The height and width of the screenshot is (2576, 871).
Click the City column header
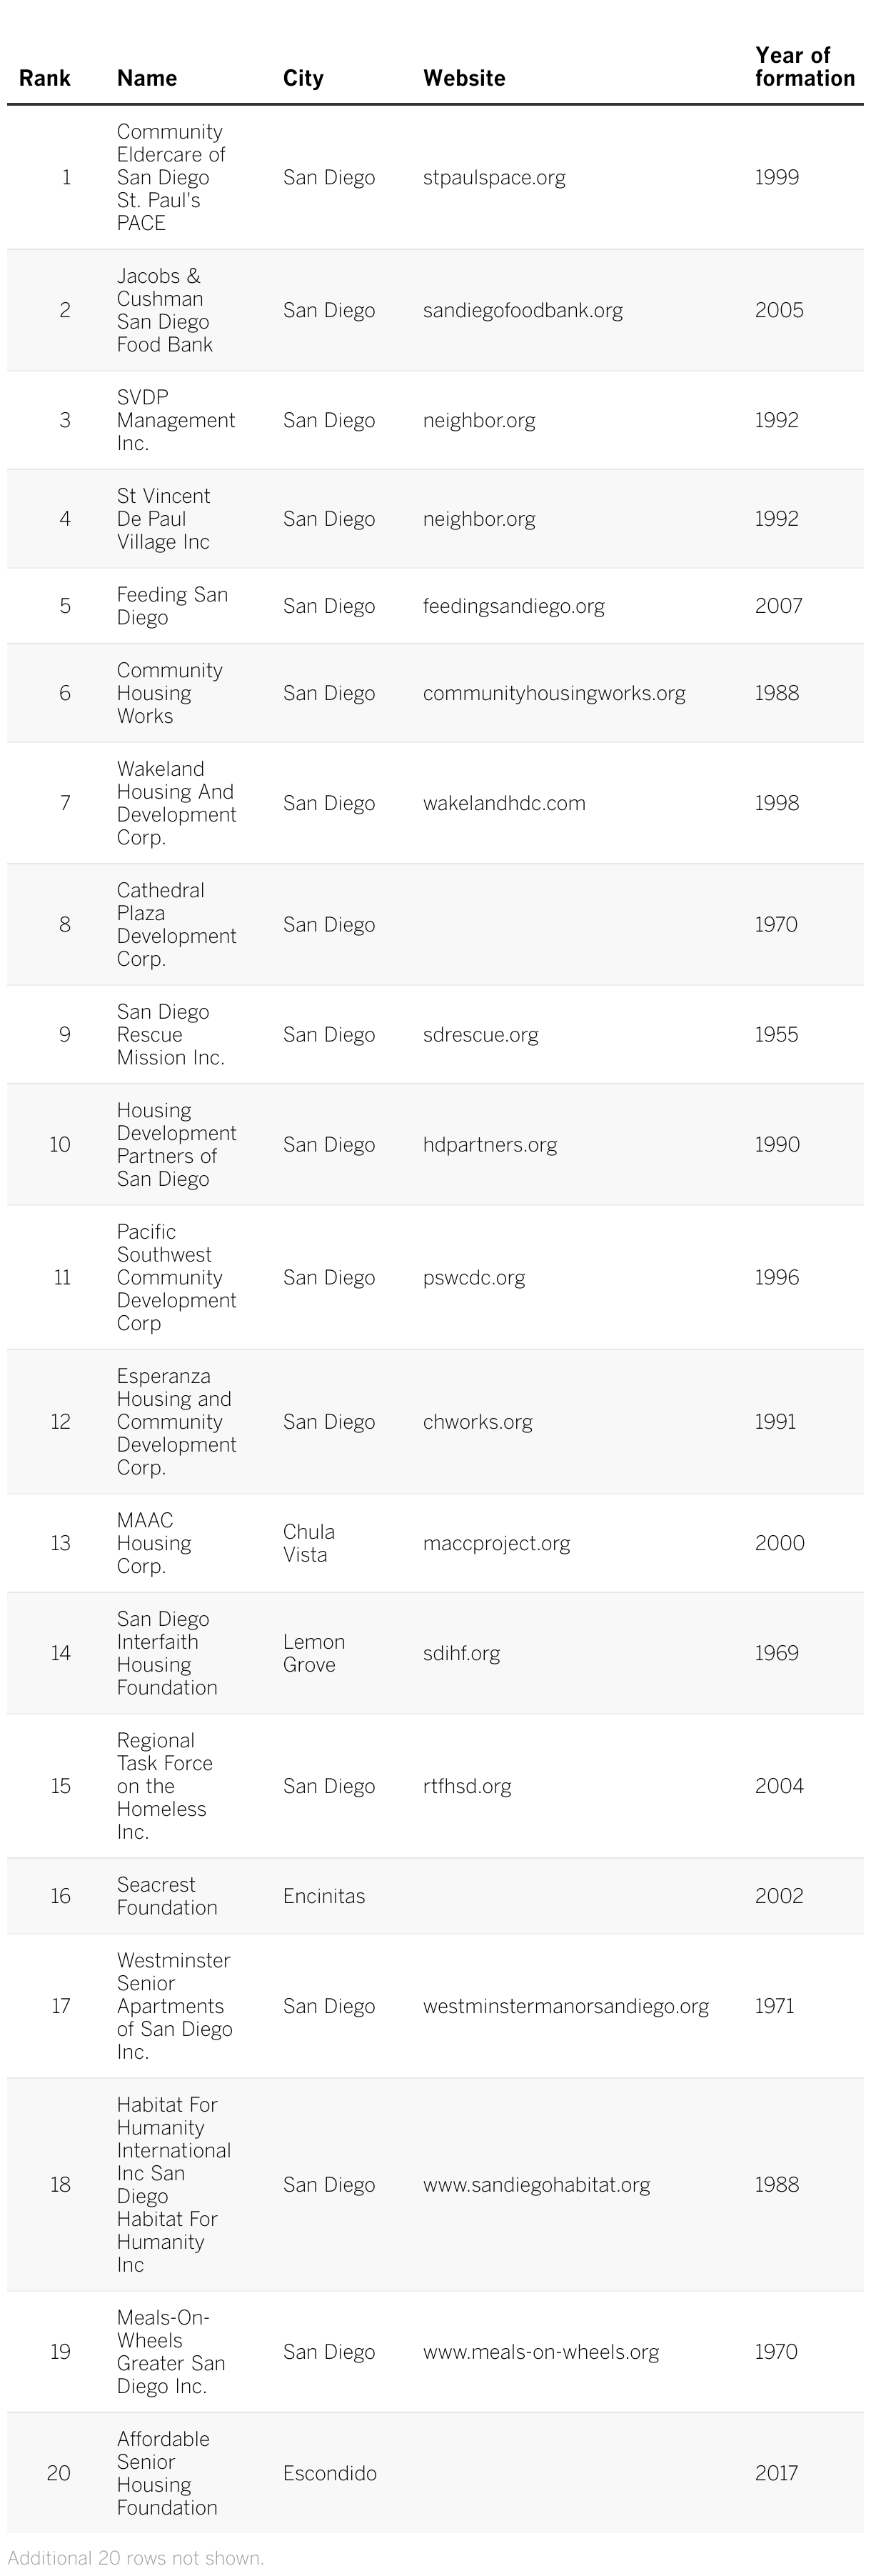click(303, 78)
